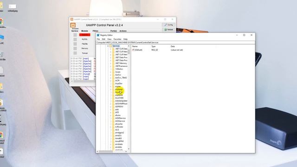Open Help menu in Registry Editor
The width and height of the screenshot is (297, 167).
(x=125, y=39)
